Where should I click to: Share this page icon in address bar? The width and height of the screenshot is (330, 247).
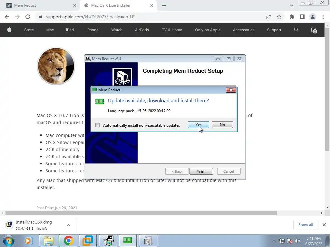point(269,17)
